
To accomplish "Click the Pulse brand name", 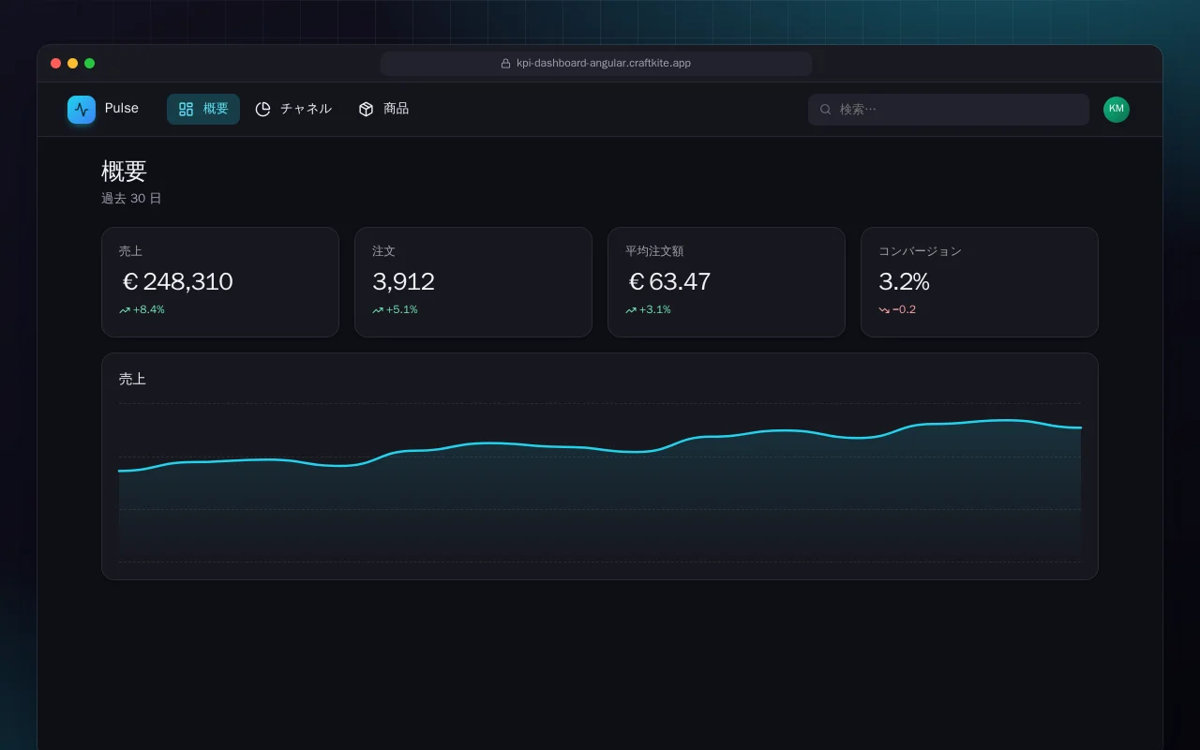I will click(x=122, y=109).
